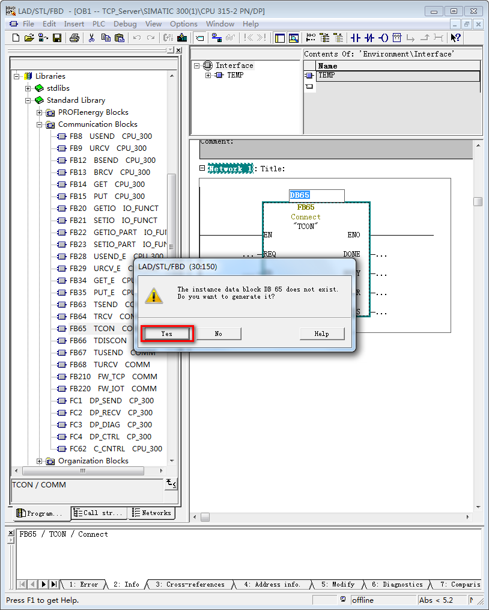Click the editor vertical scrollbar thumb
This screenshot has height=610, width=489.
478,201
